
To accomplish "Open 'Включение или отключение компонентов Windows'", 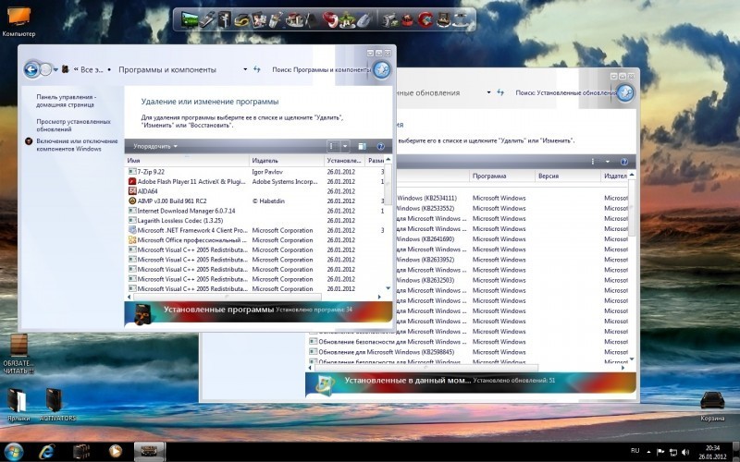I will pos(77,145).
